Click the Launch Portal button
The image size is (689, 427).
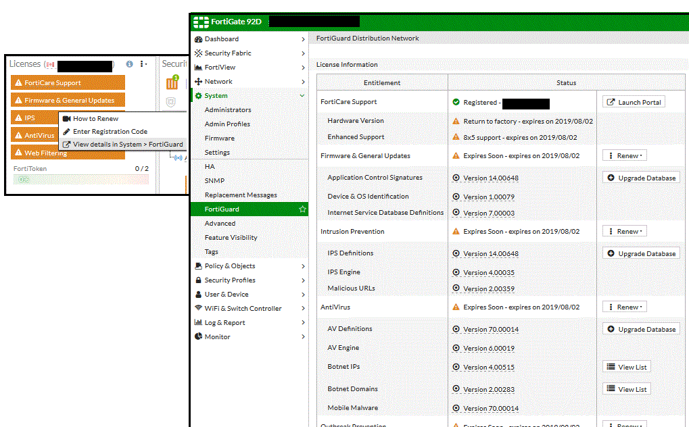[x=634, y=102]
